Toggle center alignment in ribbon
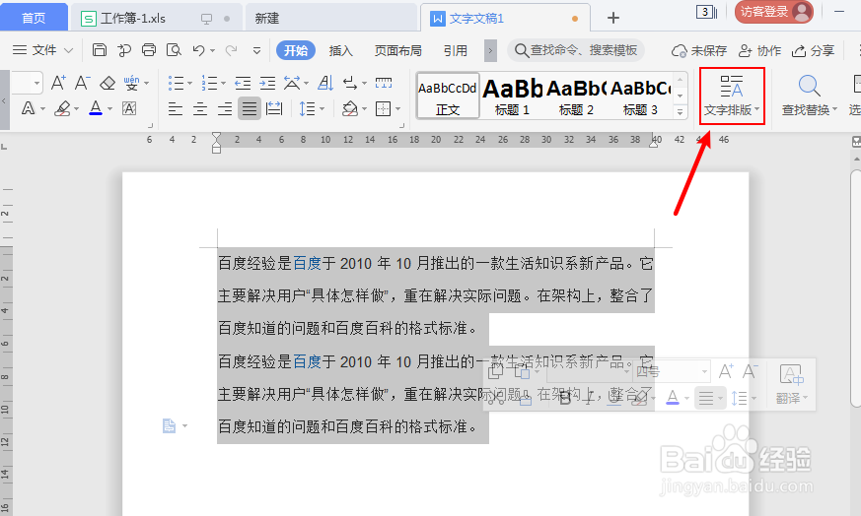The width and height of the screenshot is (861, 516). click(x=200, y=108)
